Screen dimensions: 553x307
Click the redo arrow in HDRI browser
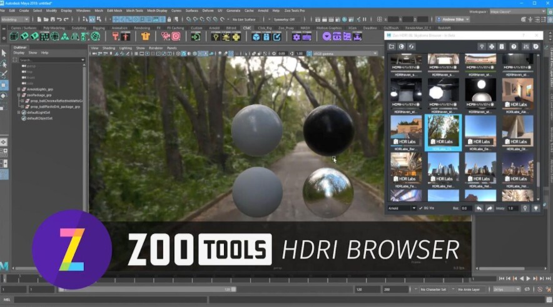(490, 208)
